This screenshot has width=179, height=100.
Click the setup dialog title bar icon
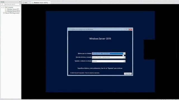[69, 29]
